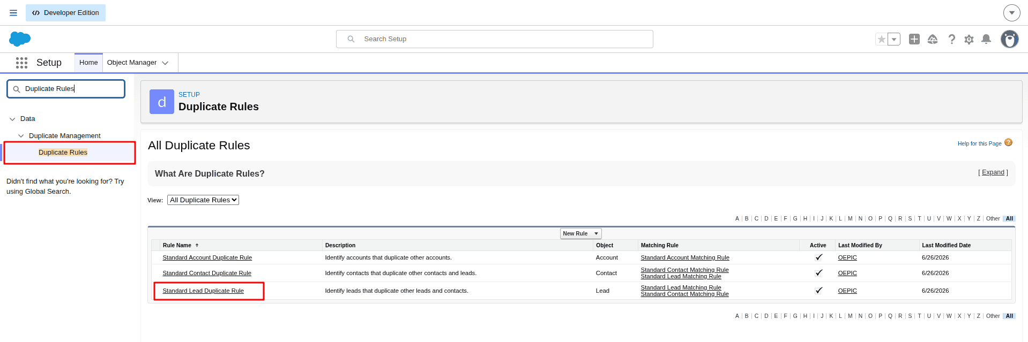
Task: Open Standard Account Duplicate Rule
Action: click(207, 258)
